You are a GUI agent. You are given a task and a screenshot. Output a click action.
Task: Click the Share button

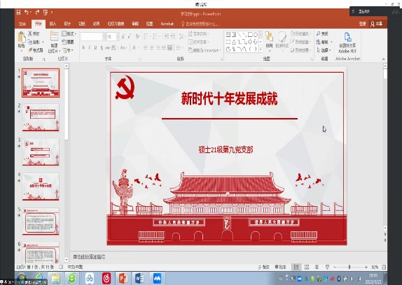coord(376,24)
